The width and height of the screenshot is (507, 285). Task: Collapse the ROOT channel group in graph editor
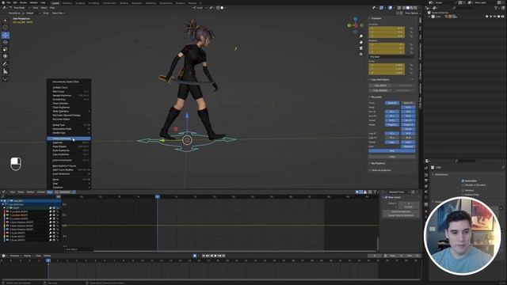pos(5,208)
